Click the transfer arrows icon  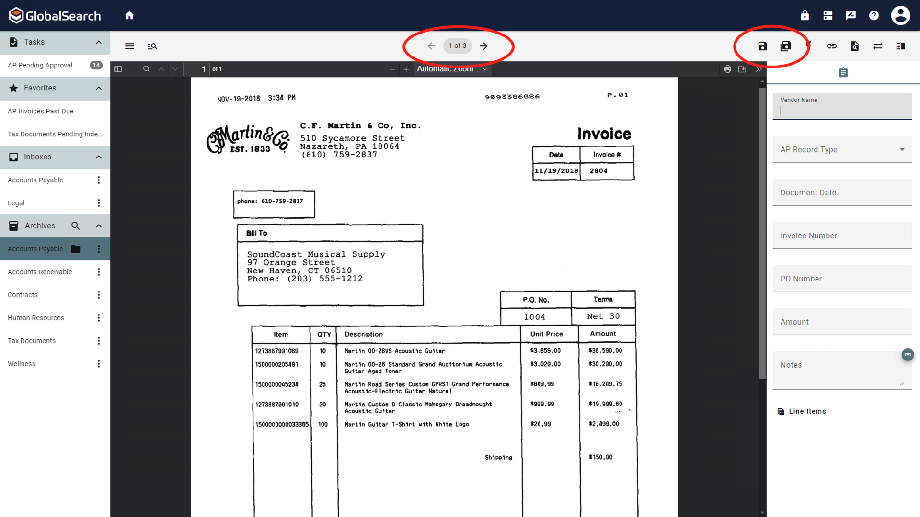coord(878,46)
